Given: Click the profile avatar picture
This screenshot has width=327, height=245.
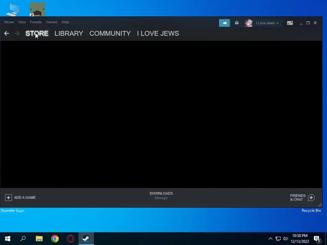Looking at the screenshot, I should point(248,23).
